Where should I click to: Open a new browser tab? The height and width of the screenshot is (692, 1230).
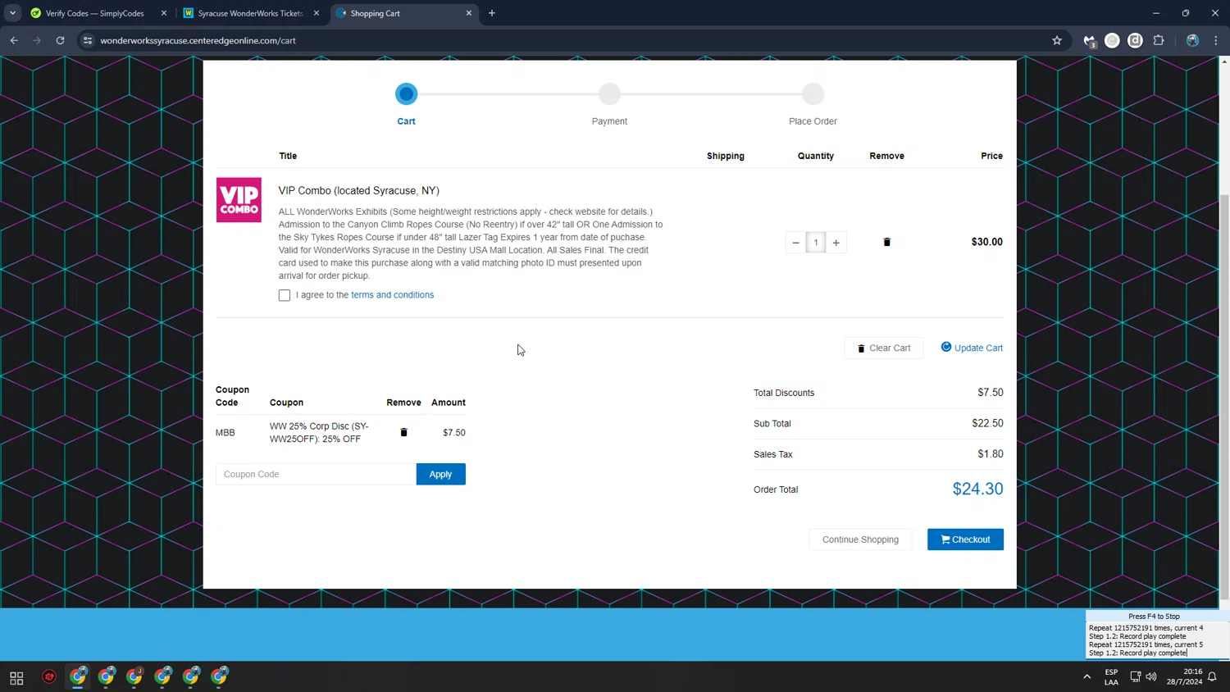click(x=492, y=13)
